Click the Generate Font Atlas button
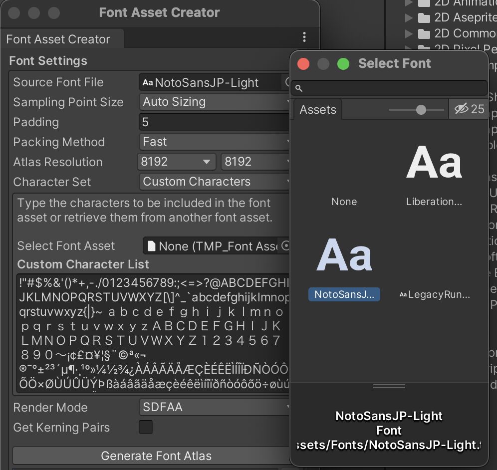 click(x=156, y=456)
